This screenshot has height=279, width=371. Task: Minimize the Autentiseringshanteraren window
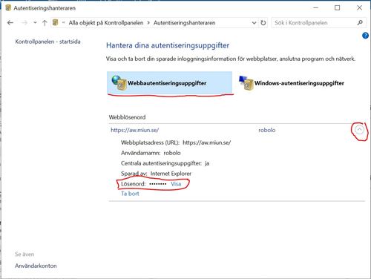(x=316, y=8)
